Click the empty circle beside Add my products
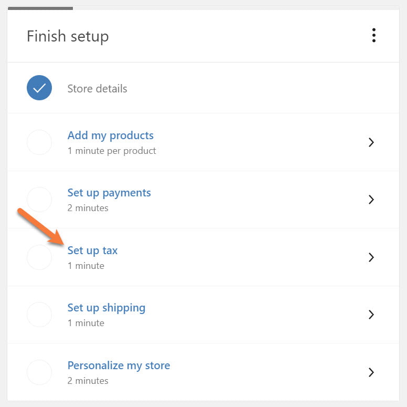407x407 pixels. pyautogui.click(x=39, y=142)
